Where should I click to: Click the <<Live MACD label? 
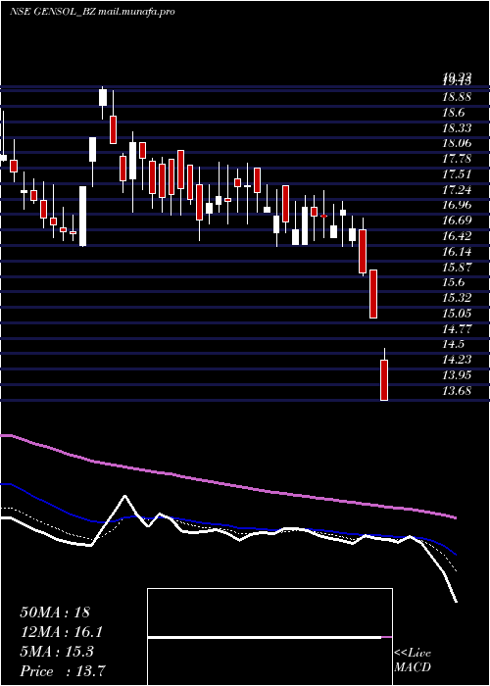click(x=413, y=660)
